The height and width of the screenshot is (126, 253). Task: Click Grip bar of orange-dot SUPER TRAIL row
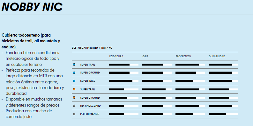[157, 89]
